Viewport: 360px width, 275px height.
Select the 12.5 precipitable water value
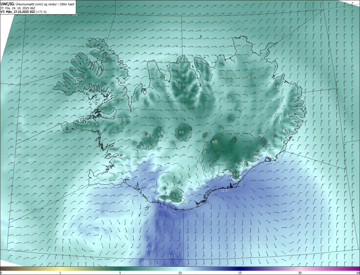pos(224,191)
